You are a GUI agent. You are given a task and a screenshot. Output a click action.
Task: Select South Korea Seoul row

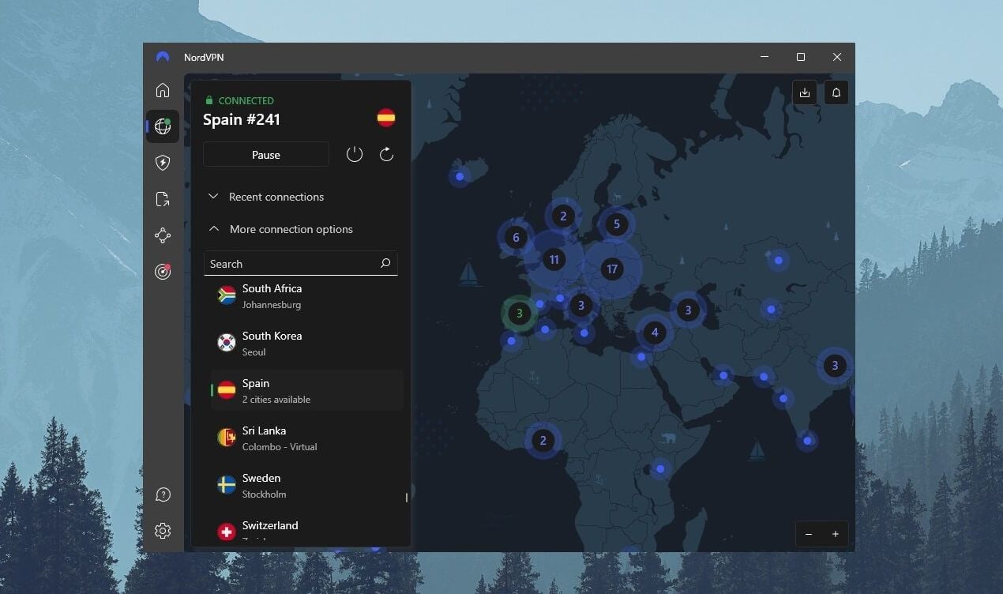pyautogui.click(x=306, y=343)
